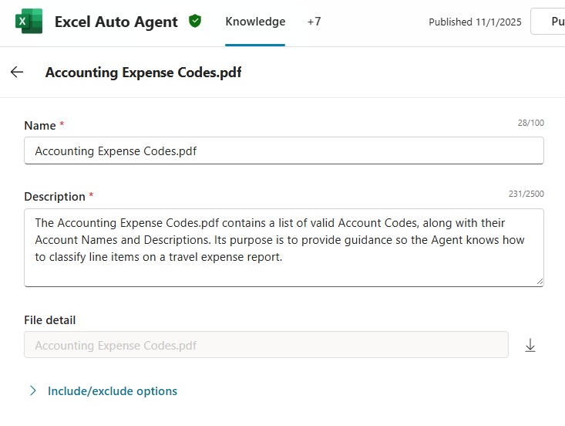
Task: Click the Include/exclude options label text
Action: click(x=113, y=391)
